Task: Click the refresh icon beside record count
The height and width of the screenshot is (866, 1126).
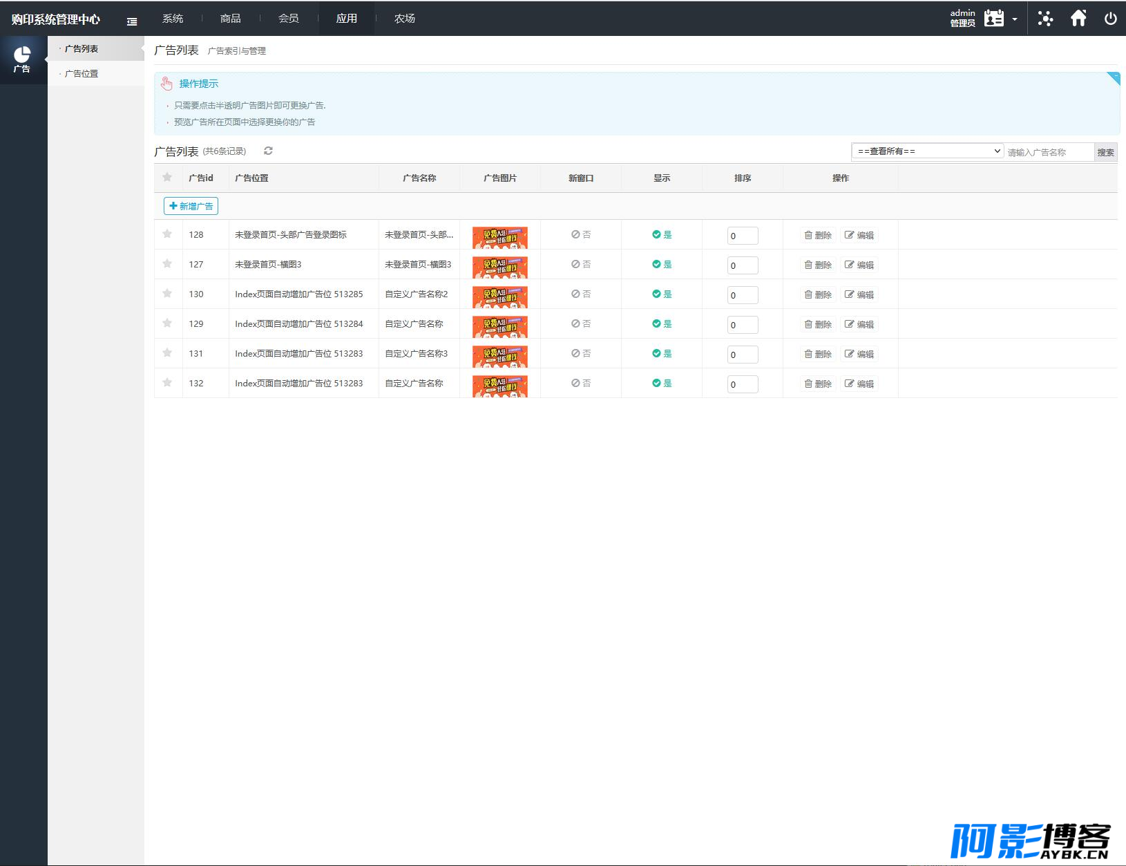Action: [x=268, y=151]
